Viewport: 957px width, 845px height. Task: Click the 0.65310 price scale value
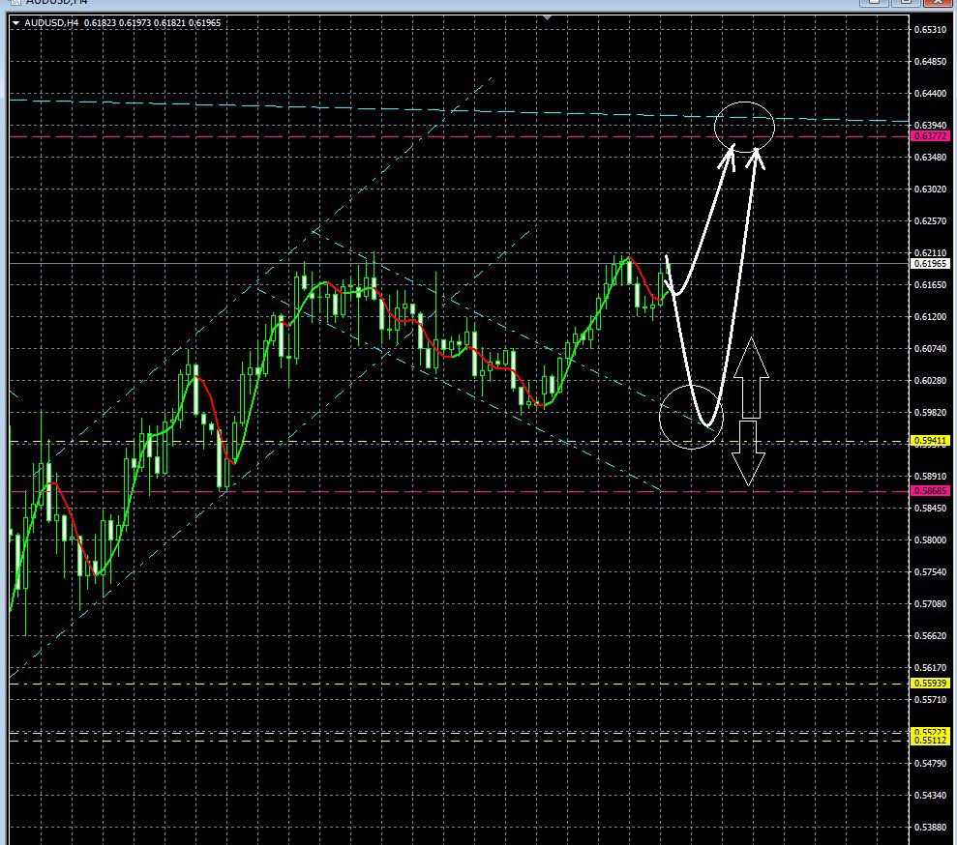(x=930, y=29)
